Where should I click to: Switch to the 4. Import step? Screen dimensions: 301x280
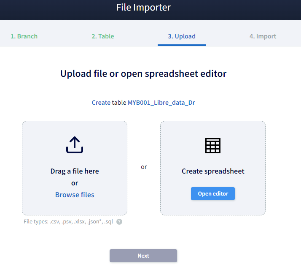tap(263, 36)
